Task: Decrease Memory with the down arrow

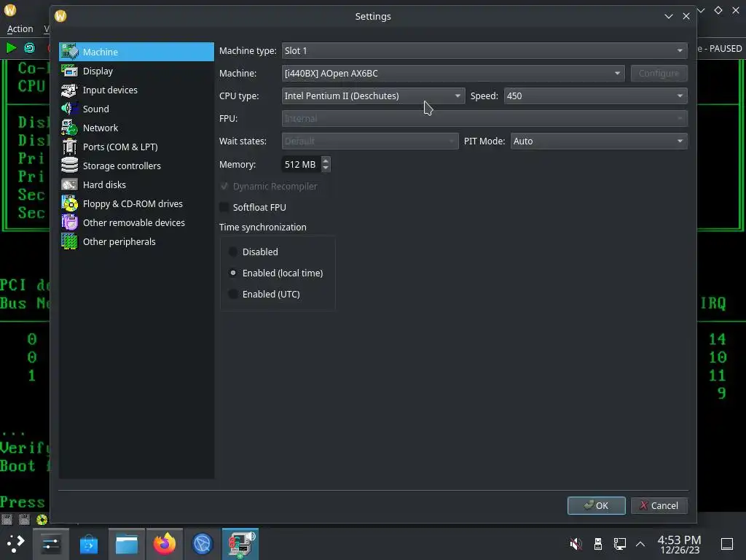Action: (x=326, y=168)
